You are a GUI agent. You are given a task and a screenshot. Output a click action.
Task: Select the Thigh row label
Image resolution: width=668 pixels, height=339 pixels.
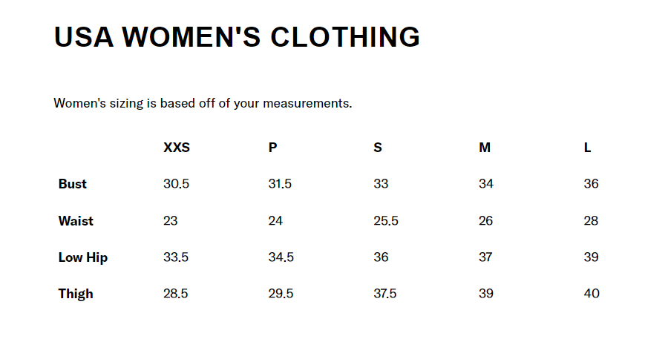point(76,294)
